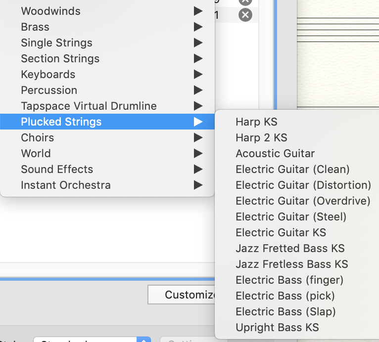
Task: Open the Sound Effects category
Action: pos(57,169)
